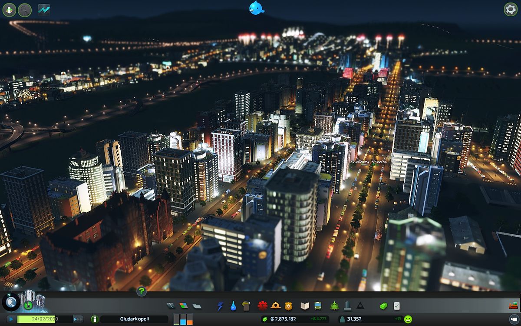521x326 pixels.
Task: Click the date progress bar 24/02/2030
Action: click(x=45, y=319)
